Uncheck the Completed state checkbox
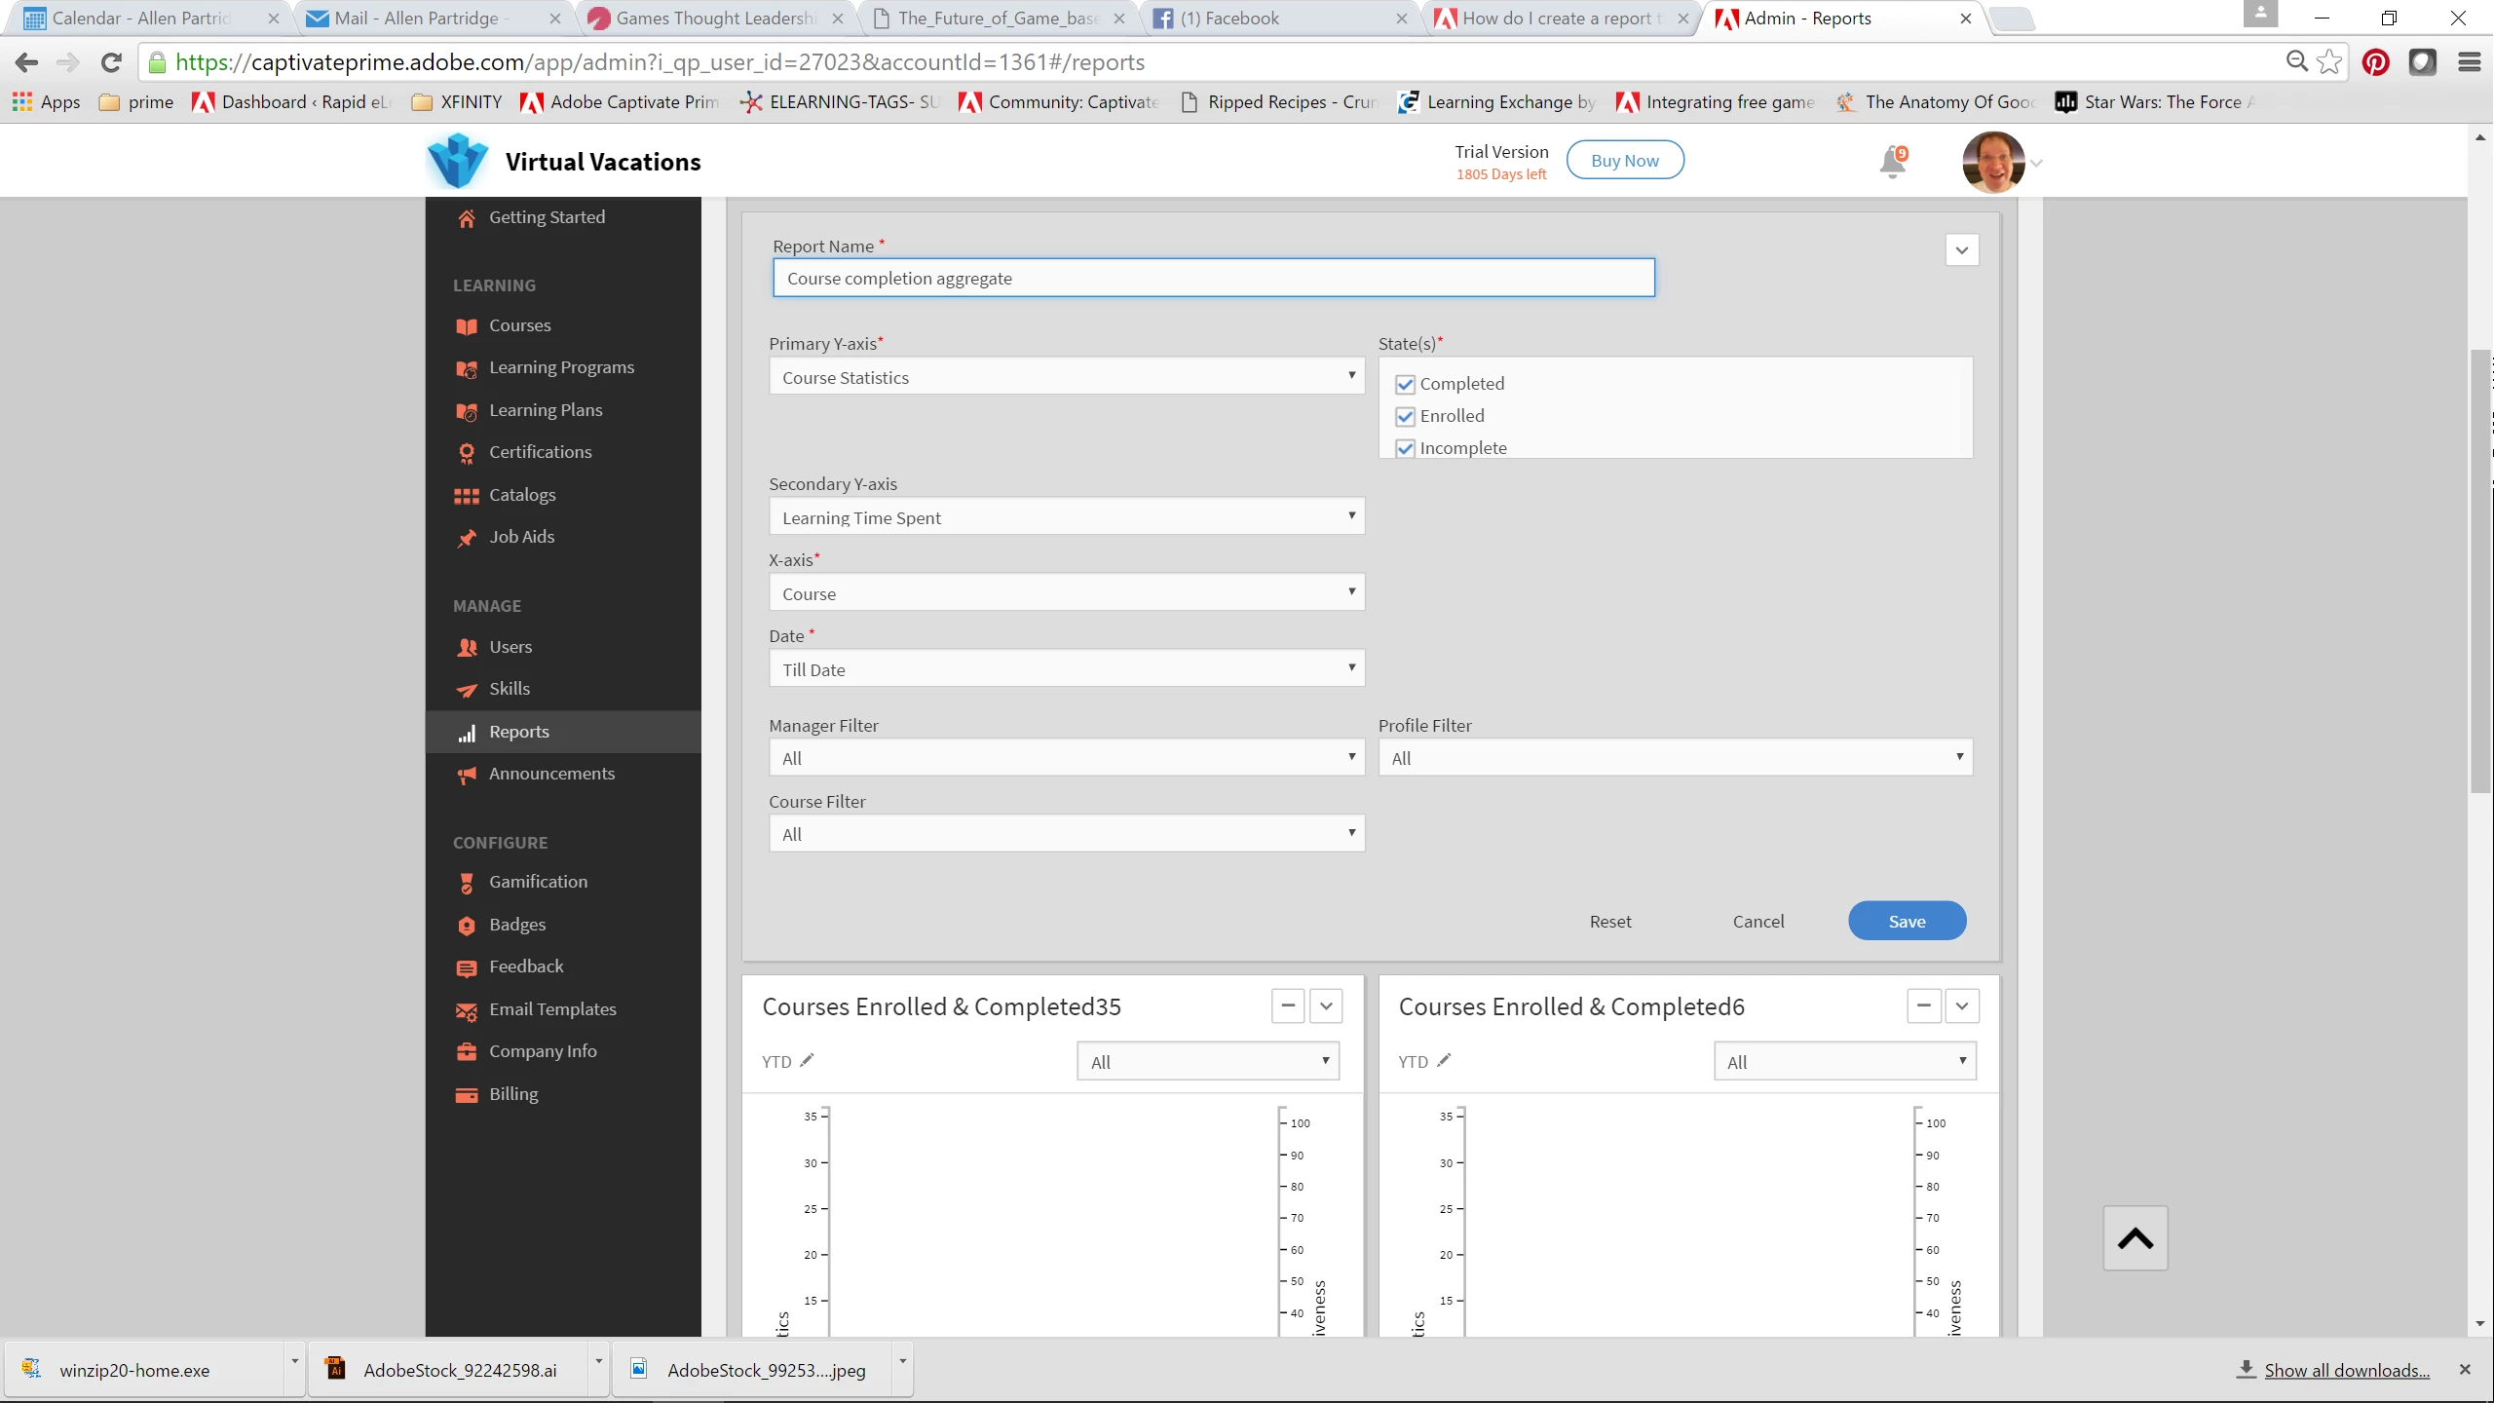The width and height of the screenshot is (2494, 1403). click(x=1405, y=384)
